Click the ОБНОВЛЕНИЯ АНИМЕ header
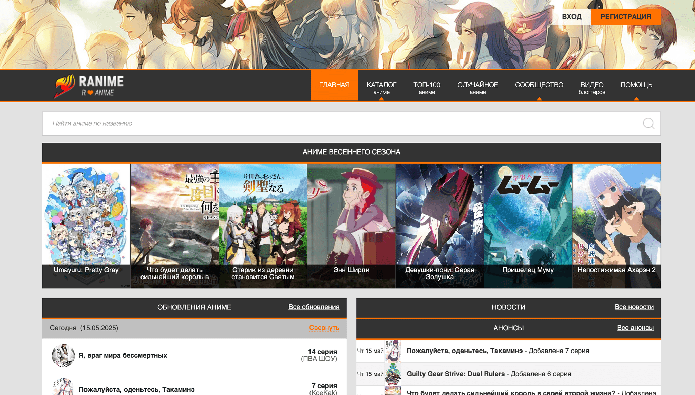695x395 pixels. pyautogui.click(x=194, y=307)
